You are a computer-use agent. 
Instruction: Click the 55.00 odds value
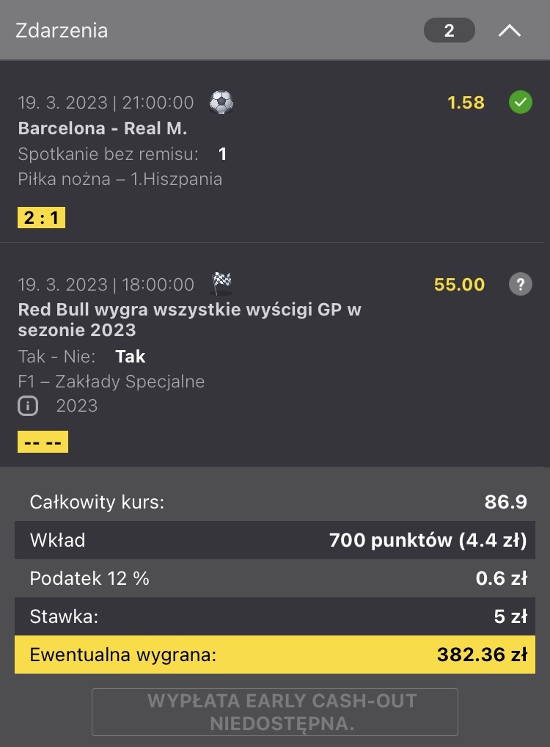pos(459,284)
